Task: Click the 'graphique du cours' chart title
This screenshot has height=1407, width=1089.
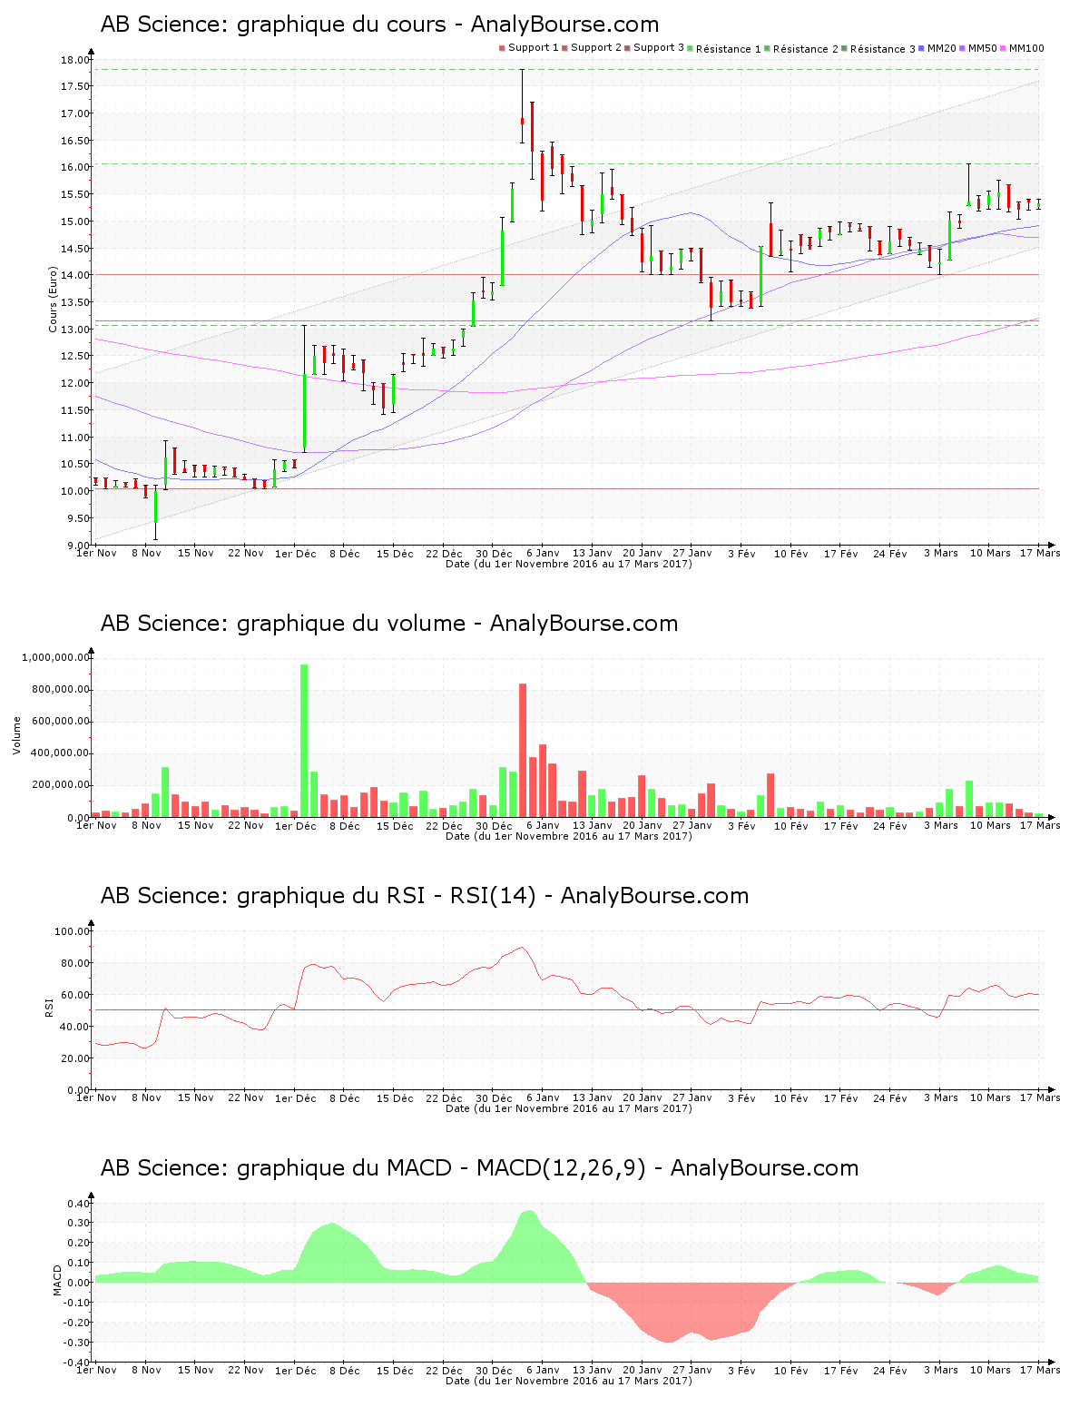Action: pyautogui.click(x=379, y=25)
